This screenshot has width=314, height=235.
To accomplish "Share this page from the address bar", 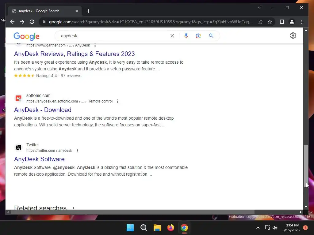I will 260,22.
